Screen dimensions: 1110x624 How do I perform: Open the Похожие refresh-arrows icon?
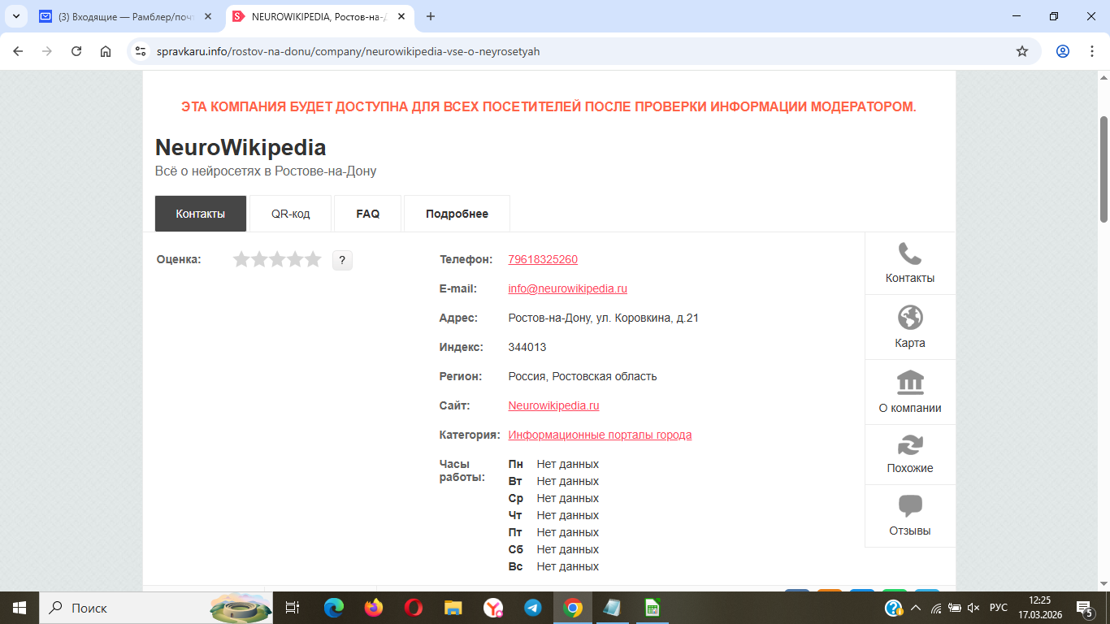coord(910,444)
